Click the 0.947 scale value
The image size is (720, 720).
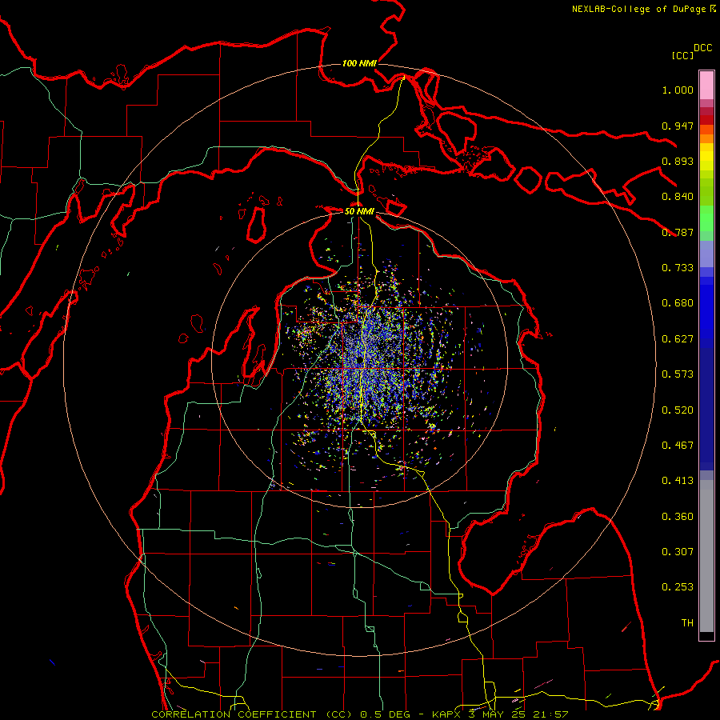[678, 126]
